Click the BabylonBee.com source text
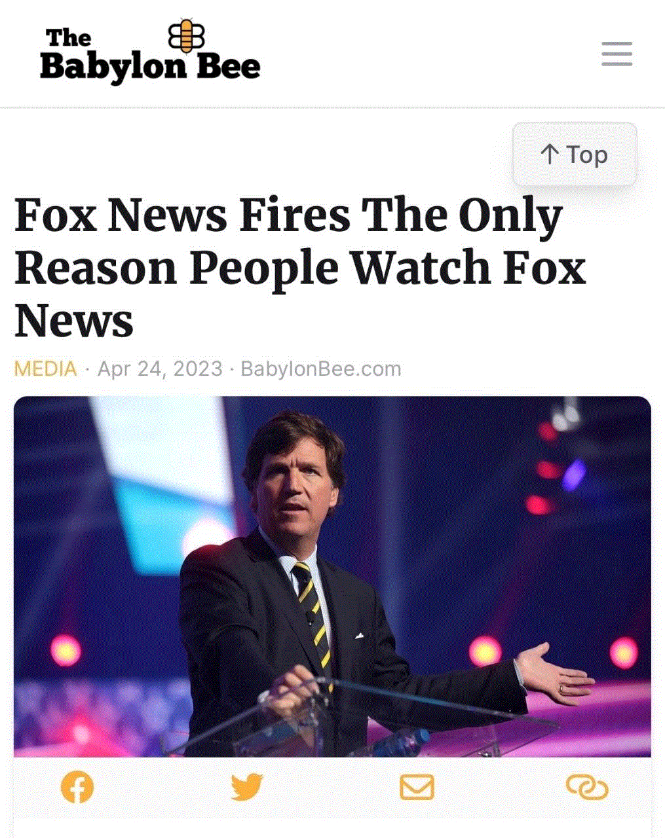 pyautogui.click(x=320, y=369)
